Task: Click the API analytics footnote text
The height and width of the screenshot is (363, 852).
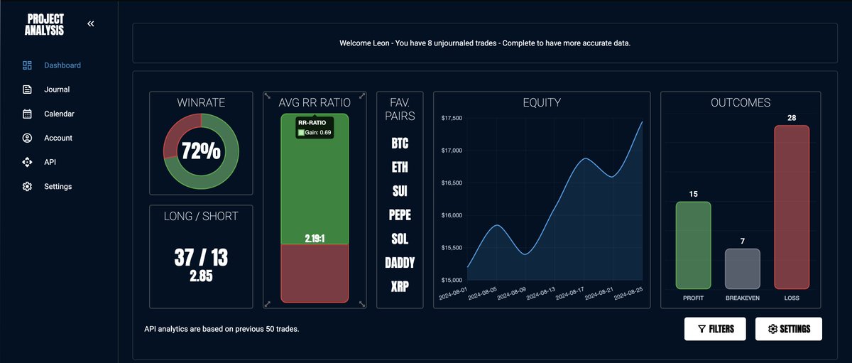Action: pyautogui.click(x=222, y=329)
